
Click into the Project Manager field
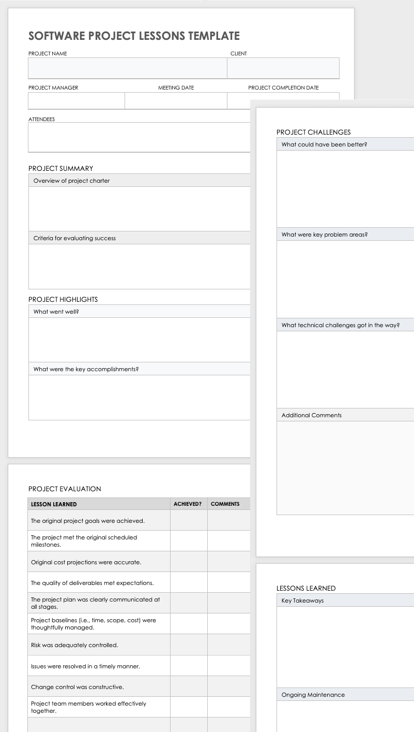(76, 100)
